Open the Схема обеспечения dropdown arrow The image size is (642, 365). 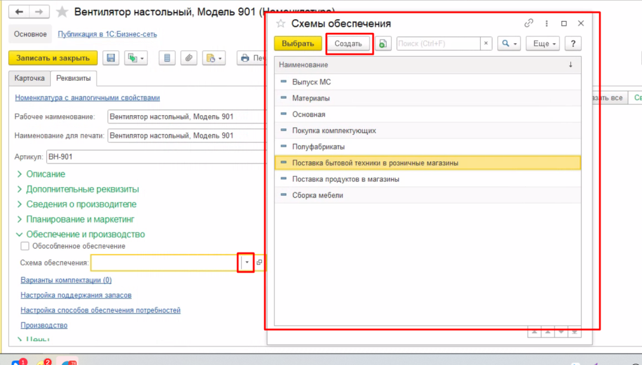click(246, 263)
